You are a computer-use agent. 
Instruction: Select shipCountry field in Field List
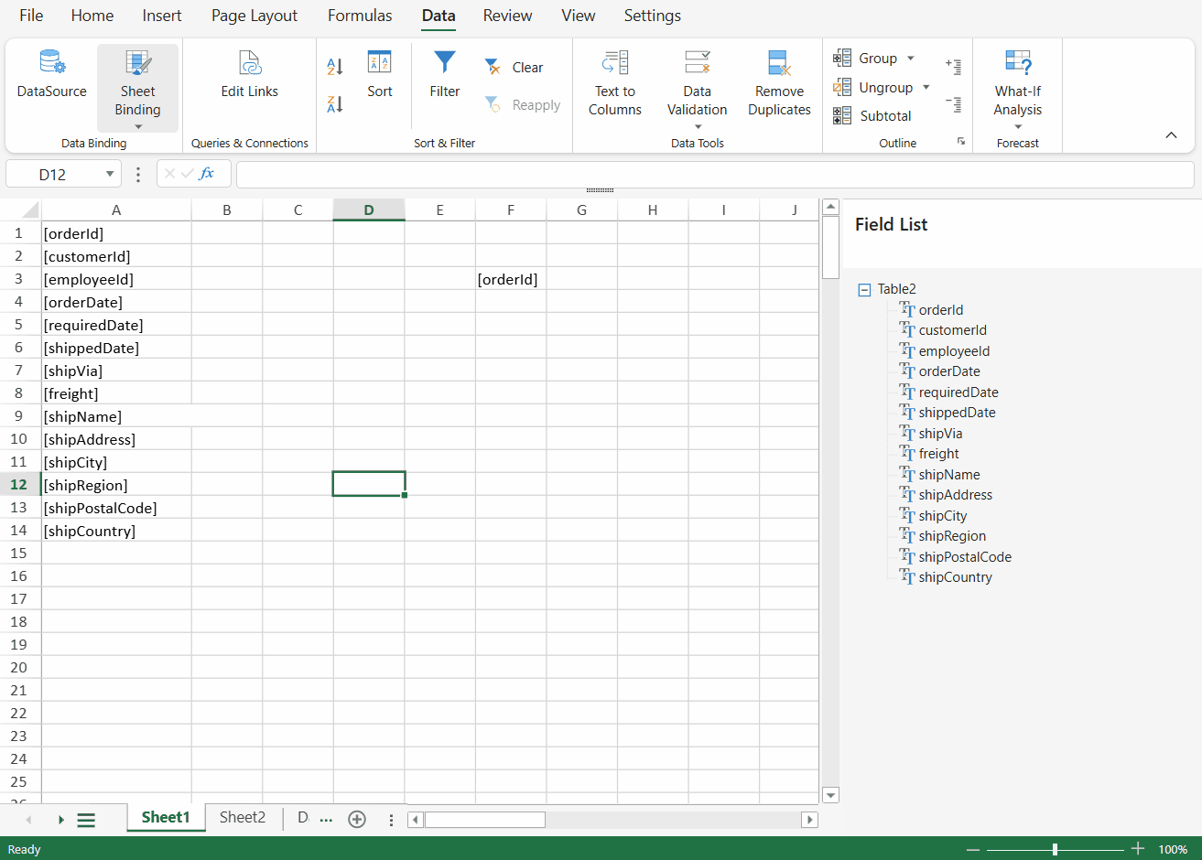(955, 577)
